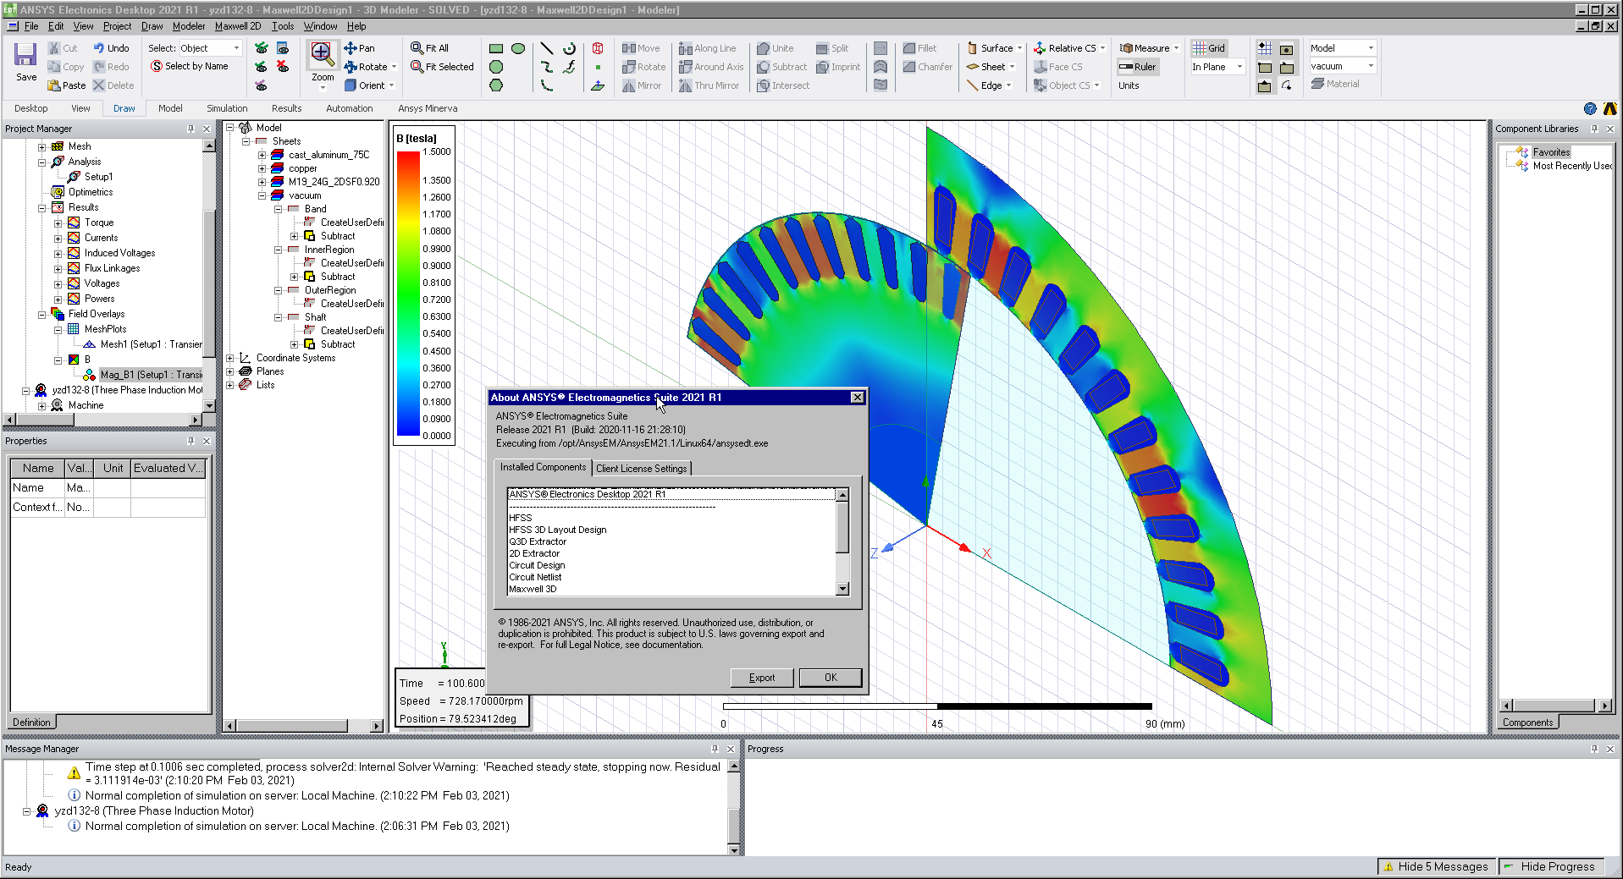This screenshot has width=1623, height=879.
Task: Open the Modeler menu
Action: click(189, 26)
